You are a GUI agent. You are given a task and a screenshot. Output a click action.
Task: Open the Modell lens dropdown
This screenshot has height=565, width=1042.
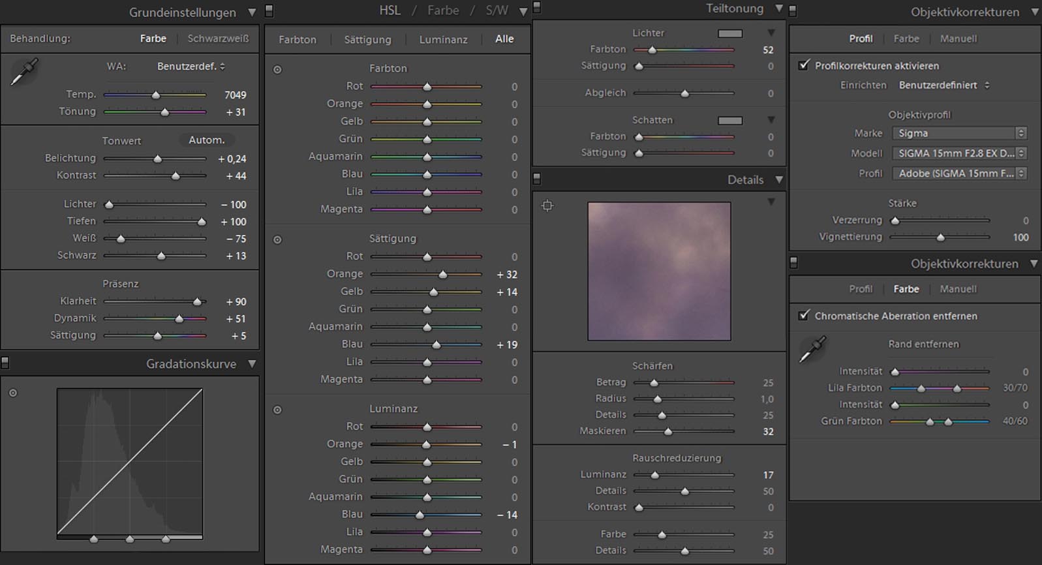click(x=959, y=153)
